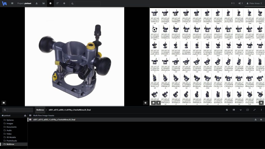Click the open-in-viewer icon in the browser toolbar
Viewport: 265px width, 149px height.
[x=227, y=110]
